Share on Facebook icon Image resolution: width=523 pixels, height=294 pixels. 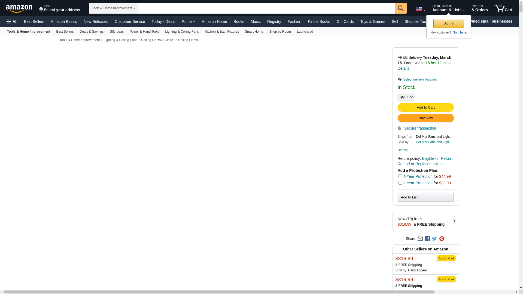[427, 239]
